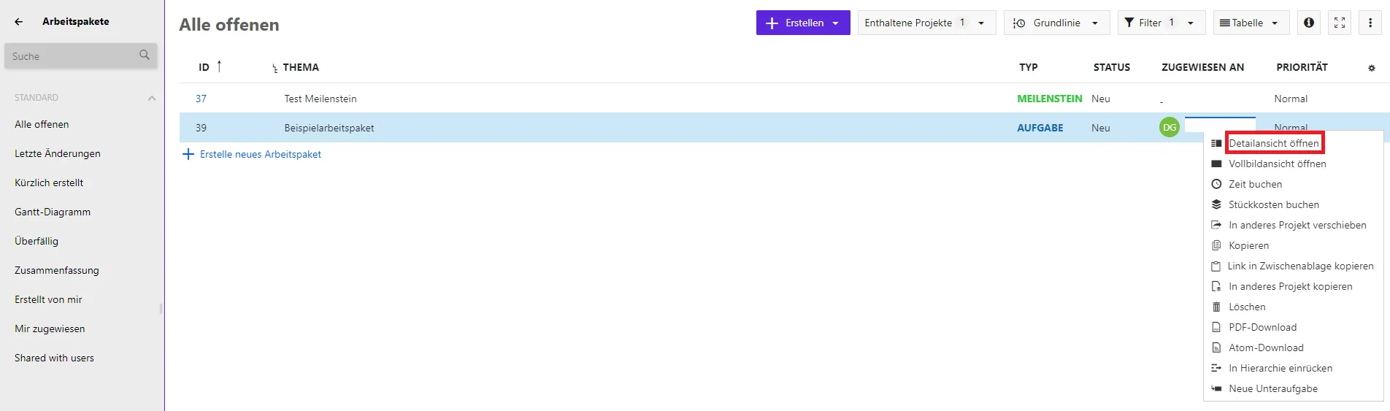Click Erstelle neues Arbeitspaket link
The height and width of the screenshot is (411, 1390).
(x=260, y=154)
